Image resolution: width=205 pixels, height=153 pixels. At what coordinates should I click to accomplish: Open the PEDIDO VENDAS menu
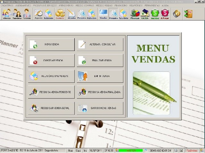pyautogui.click(x=104, y=6)
